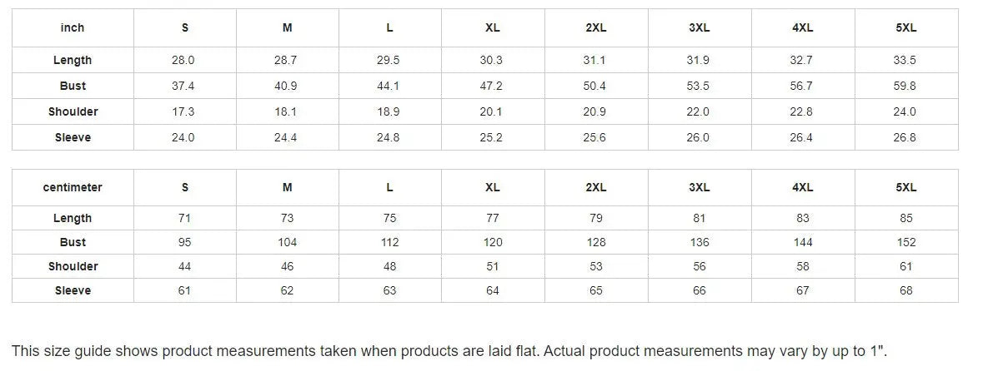The height and width of the screenshot is (371, 983).
Task: Click the Shoulder row label in inch table
Action: click(x=73, y=112)
